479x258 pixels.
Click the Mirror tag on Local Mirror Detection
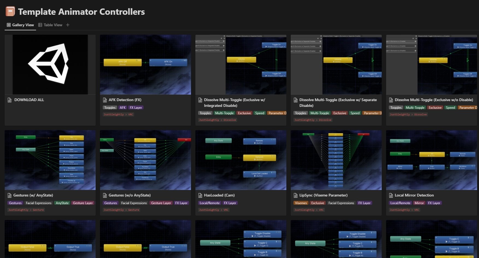pos(419,203)
